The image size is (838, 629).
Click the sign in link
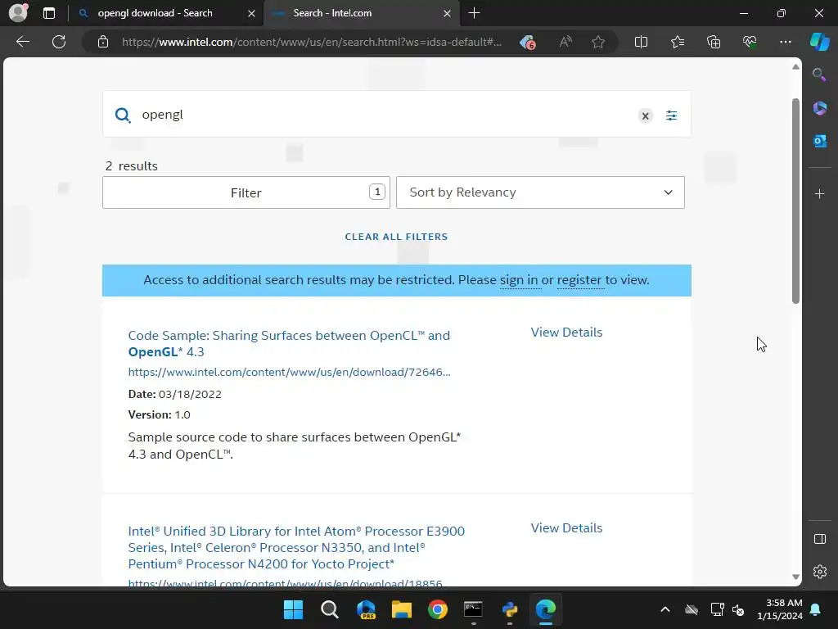click(x=519, y=280)
